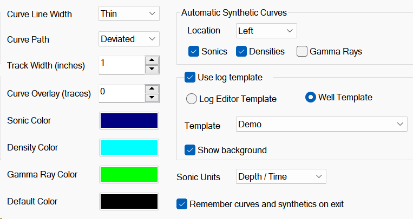Click the Track Width input field

122,65
